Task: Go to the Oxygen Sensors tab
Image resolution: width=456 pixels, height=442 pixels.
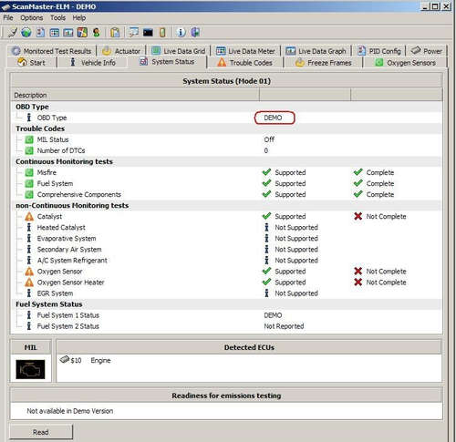Action: pos(405,63)
